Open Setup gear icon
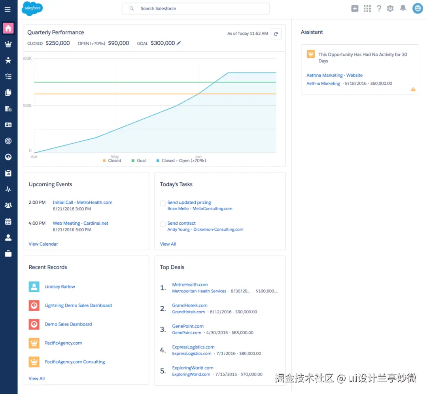 click(x=390, y=8)
